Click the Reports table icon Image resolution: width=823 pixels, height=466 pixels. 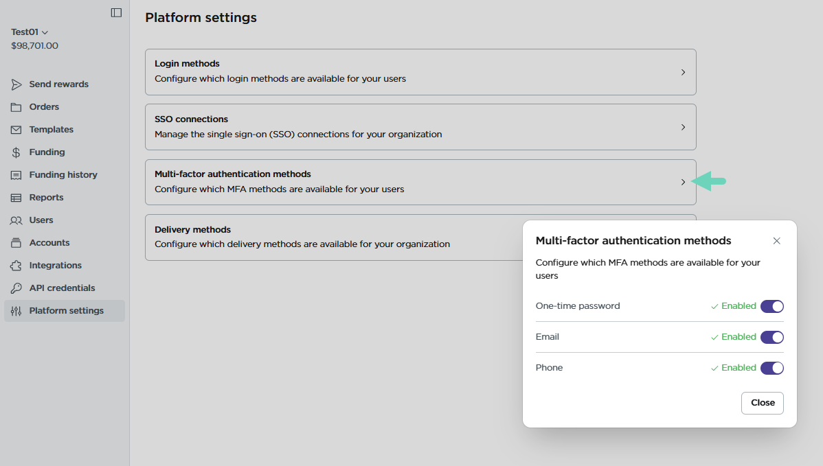(x=16, y=198)
